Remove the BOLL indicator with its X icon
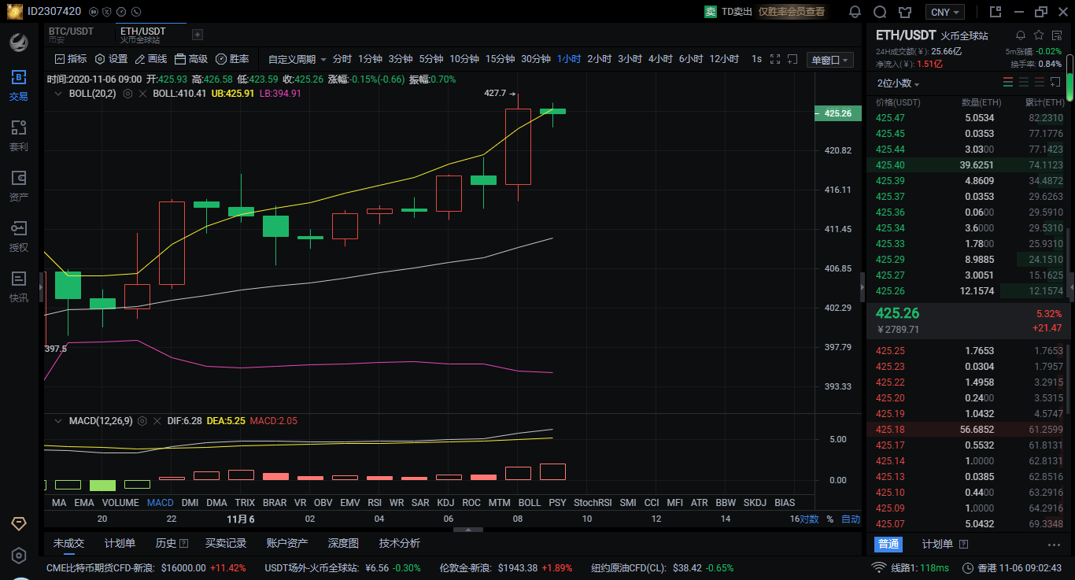This screenshot has height=580, width=1075. tap(142, 93)
